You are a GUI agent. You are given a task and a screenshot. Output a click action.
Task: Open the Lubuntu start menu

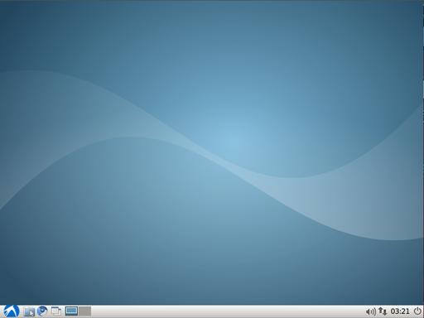coord(12,311)
